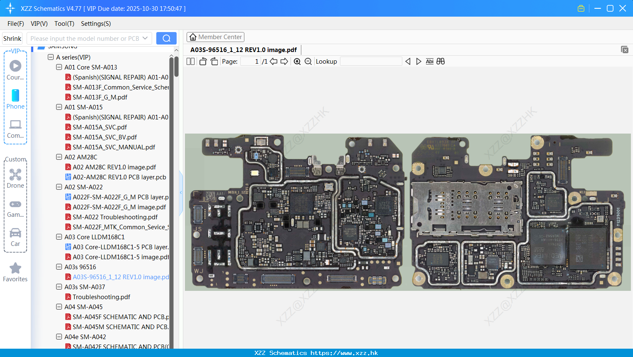This screenshot has width=633, height=357.
Task: Open A022F-SM-A022F_G_M PCB layer file
Action: point(117,197)
